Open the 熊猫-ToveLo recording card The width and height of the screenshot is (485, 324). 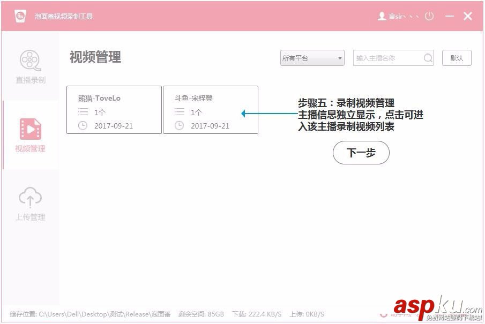point(114,109)
